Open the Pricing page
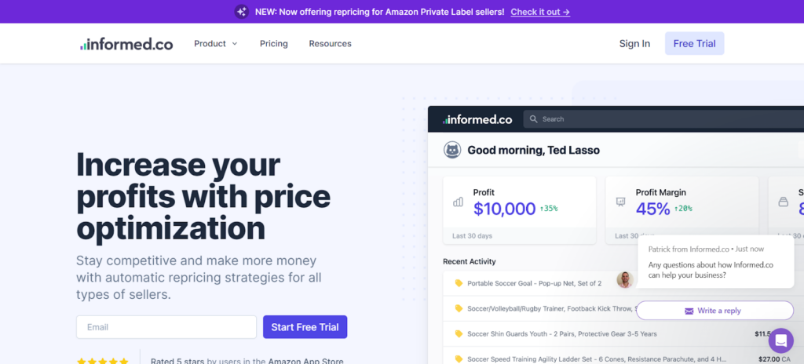Image resolution: width=804 pixels, height=364 pixels. pos(274,44)
